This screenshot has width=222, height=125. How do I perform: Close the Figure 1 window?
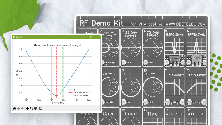[97, 37]
